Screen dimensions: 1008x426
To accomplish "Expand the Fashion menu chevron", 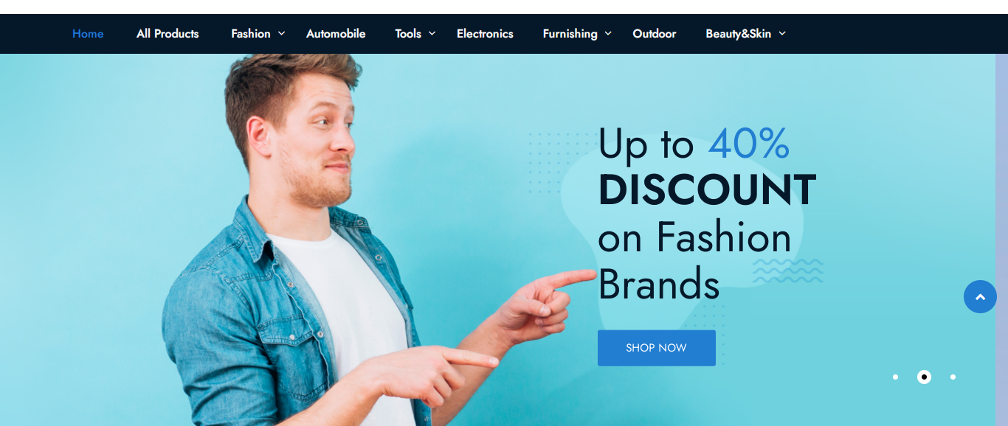I will coord(281,33).
